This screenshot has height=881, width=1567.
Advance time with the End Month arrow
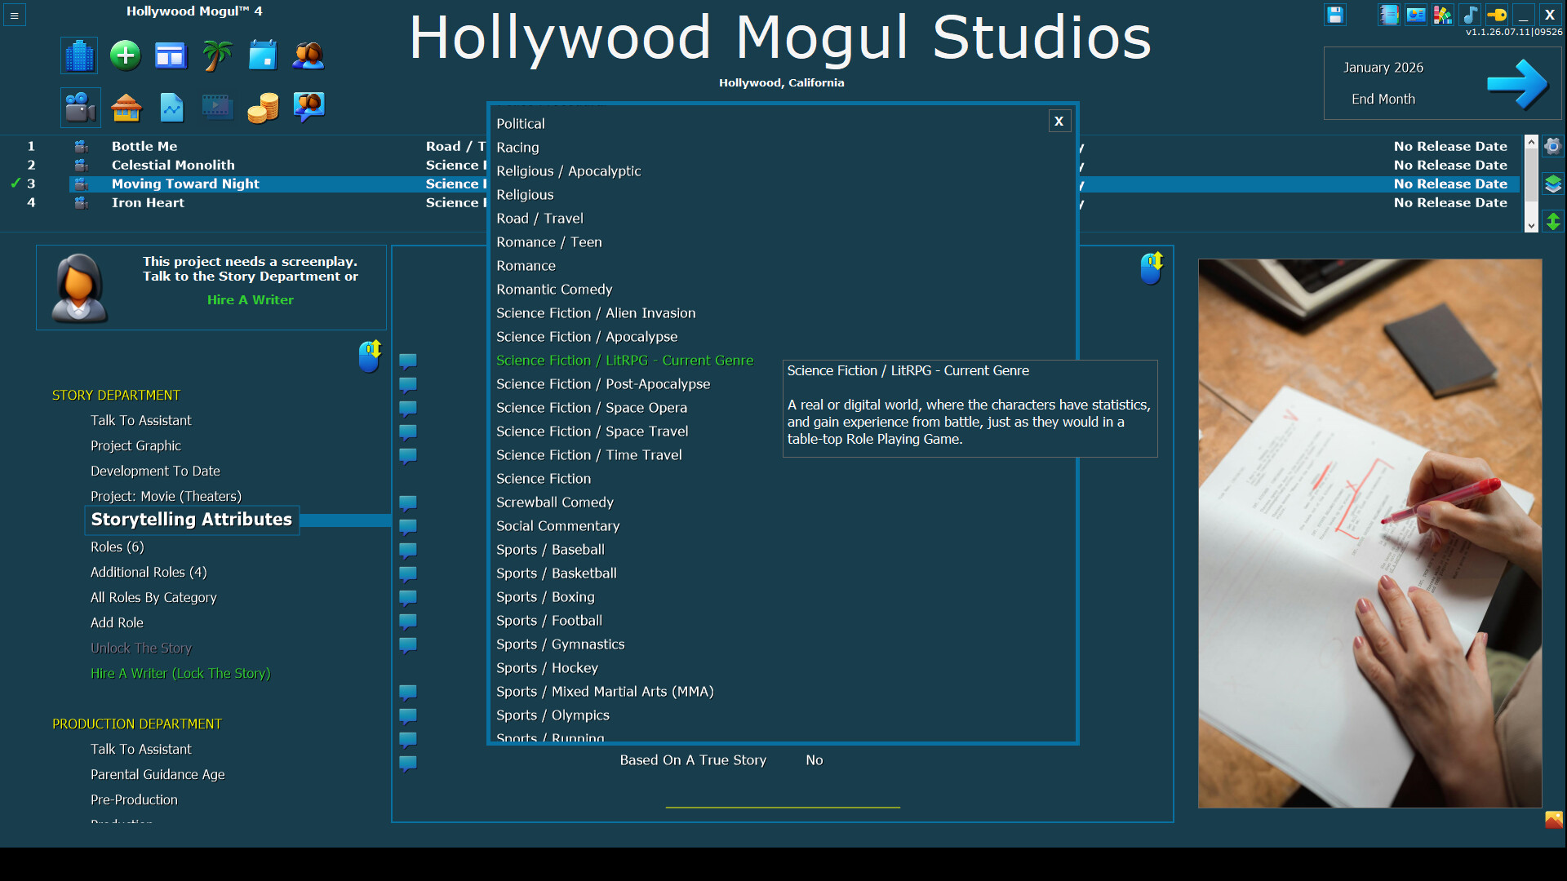[x=1517, y=83]
